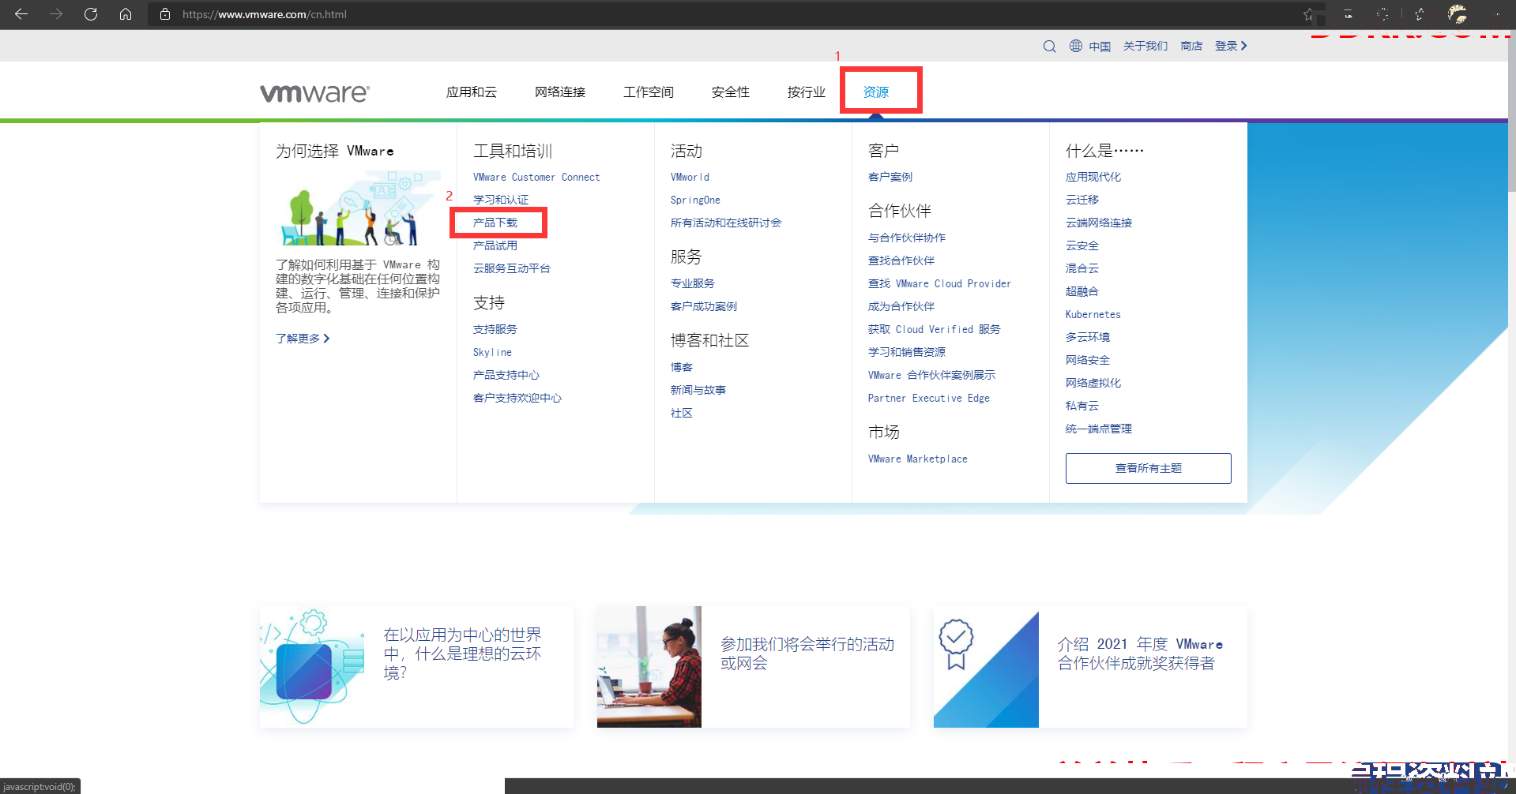Open the browser profile avatar icon

1458,14
